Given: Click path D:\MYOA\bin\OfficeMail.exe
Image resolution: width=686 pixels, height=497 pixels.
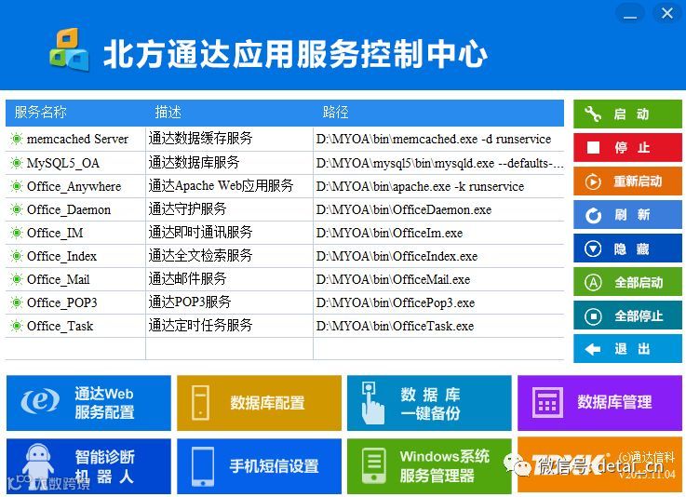Looking at the screenshot, I should pos(393,279).
